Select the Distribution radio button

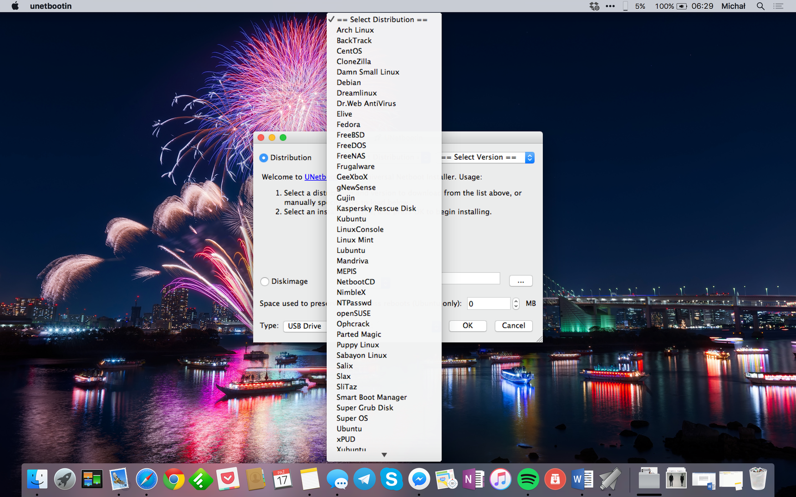pos(263,158)
